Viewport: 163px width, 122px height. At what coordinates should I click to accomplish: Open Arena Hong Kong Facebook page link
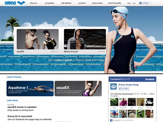tap(128, 85)
